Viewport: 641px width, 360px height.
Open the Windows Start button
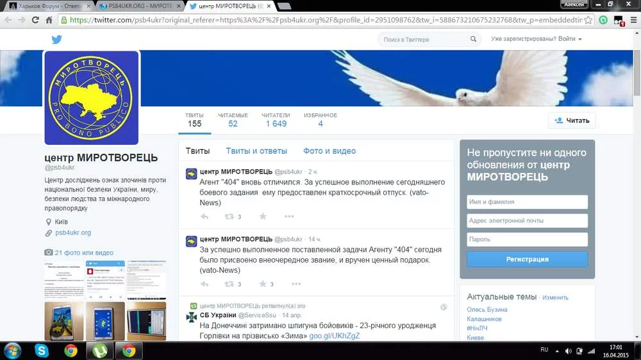[12, 351]
